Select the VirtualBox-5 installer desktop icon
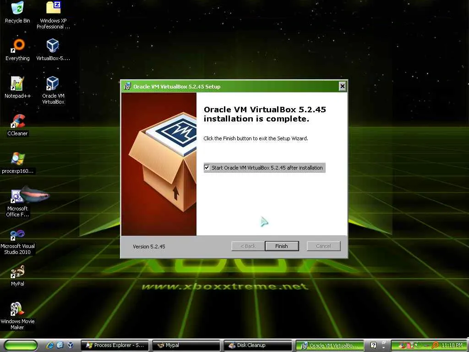Screen dimensions: 469x352 (53, 50)
